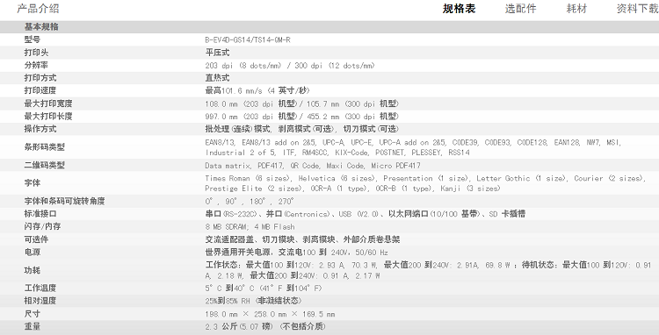This screenshot has width=659, height=335.
Task: Switch to the 选配件 tab
Action: click(x=520, y=9)
